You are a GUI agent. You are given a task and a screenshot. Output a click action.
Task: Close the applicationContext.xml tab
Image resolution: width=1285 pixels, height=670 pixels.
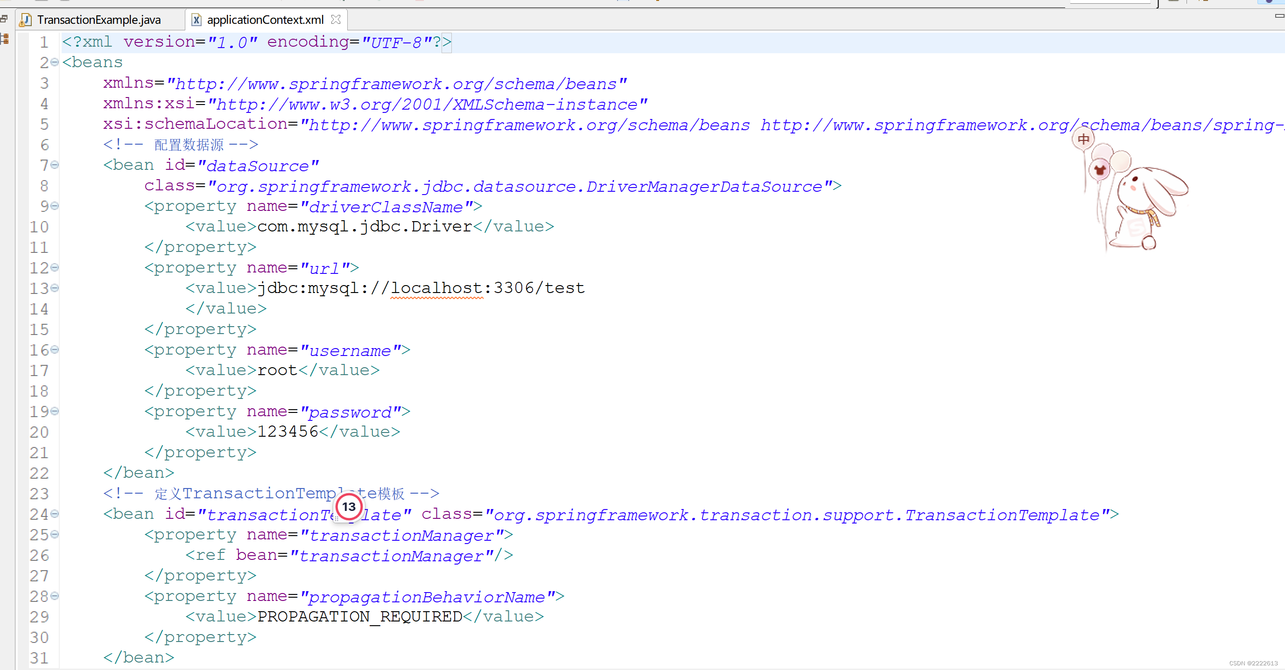point(336,20)
